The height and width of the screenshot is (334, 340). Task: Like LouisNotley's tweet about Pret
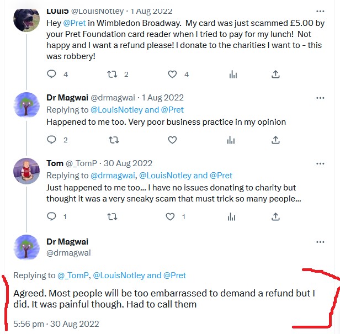pyautogui.click(x=172, y=75)
